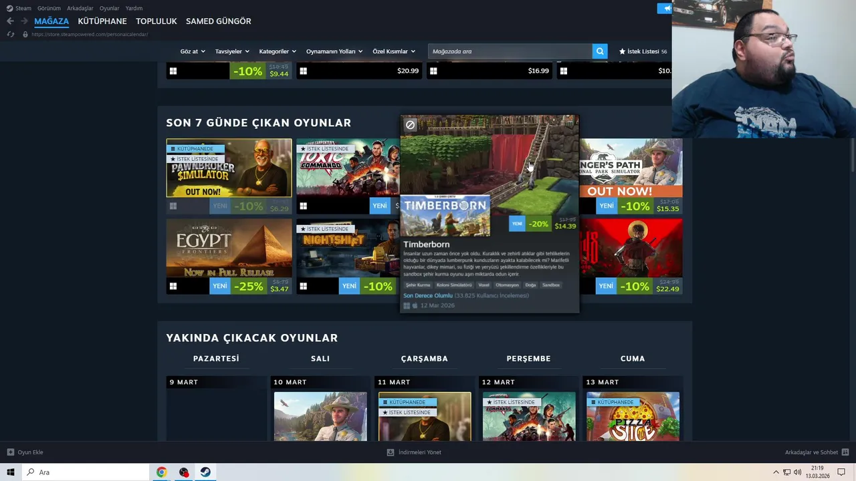Expand the Oynamanın Yolları dropdown

point(334,51)
